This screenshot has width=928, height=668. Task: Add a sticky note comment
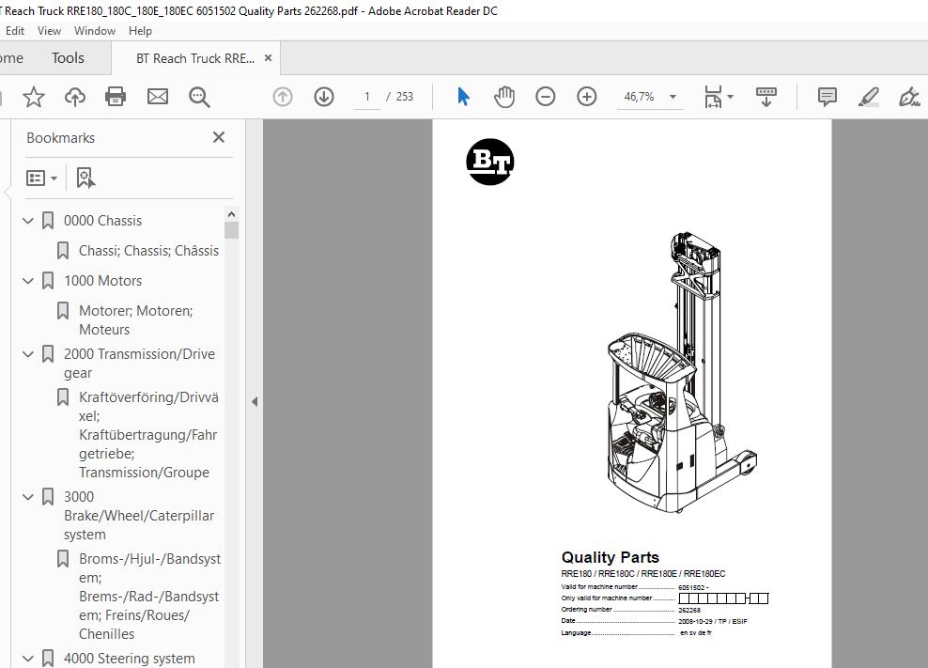(827, 97)
